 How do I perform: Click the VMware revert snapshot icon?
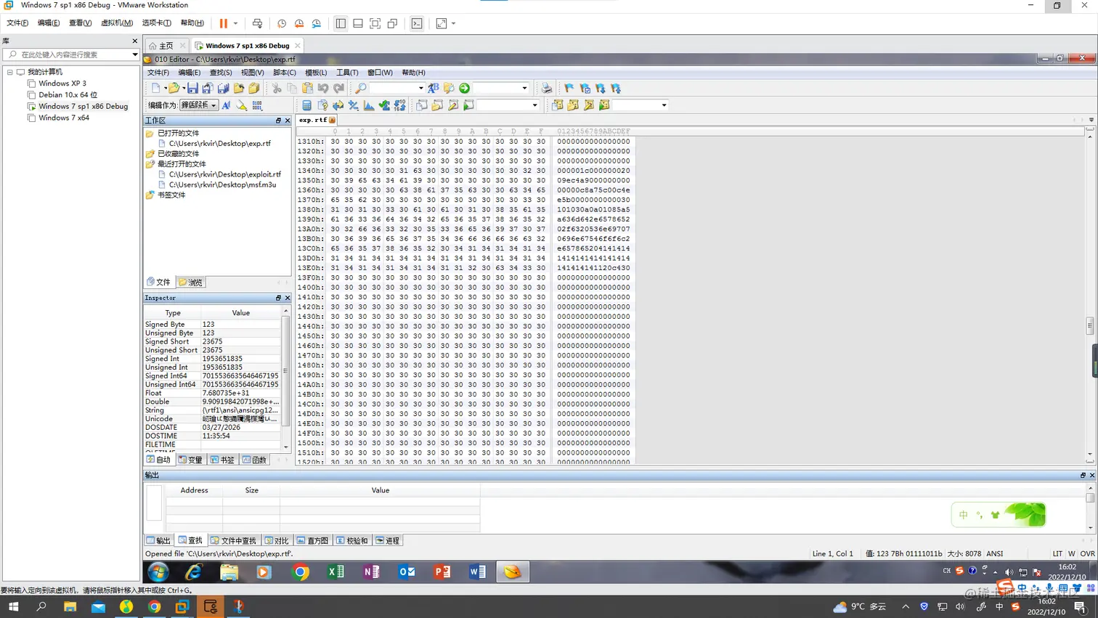[299, 23]
